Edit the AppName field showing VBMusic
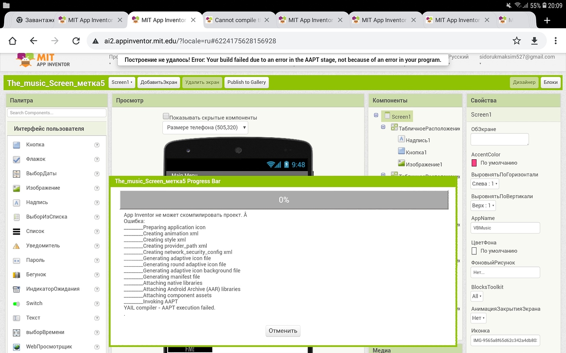 pyautogui.click(x=505, y=228)
